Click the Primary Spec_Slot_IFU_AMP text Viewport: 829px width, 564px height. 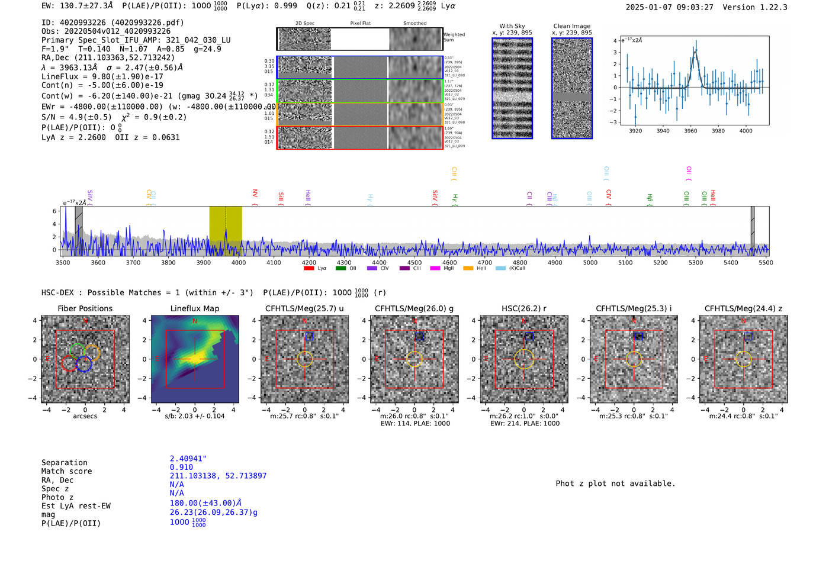(x=136, y=40)
